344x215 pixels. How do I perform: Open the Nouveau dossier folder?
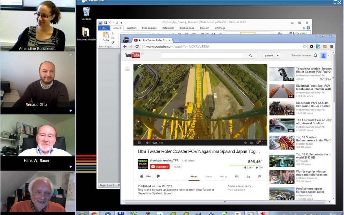coord(86,34)
